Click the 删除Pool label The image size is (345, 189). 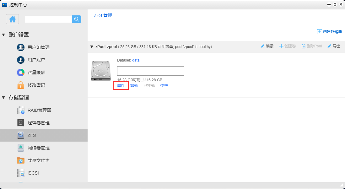[314, 46]
